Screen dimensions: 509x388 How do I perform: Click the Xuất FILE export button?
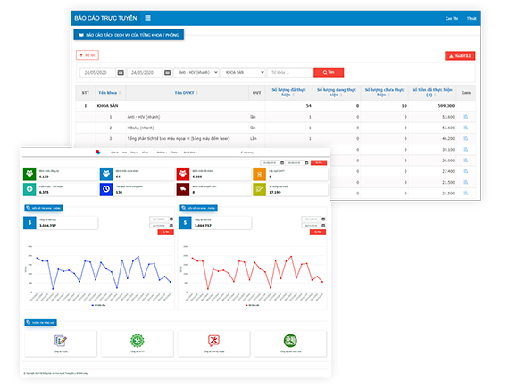(x=460, y=56)
